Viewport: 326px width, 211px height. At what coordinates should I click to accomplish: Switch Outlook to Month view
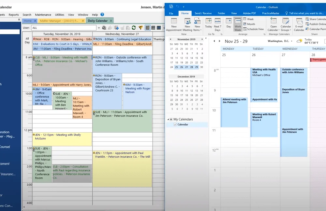(x=249, y=24)
